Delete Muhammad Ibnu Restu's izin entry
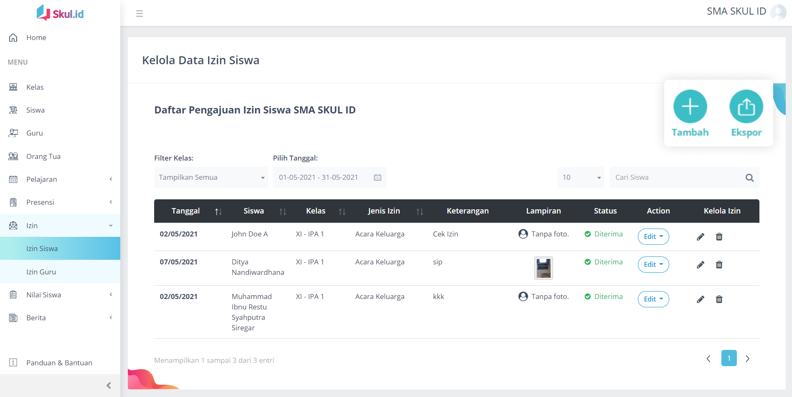Image resolution: width=792 pixels, height=397 pixels. pos(719,299)
